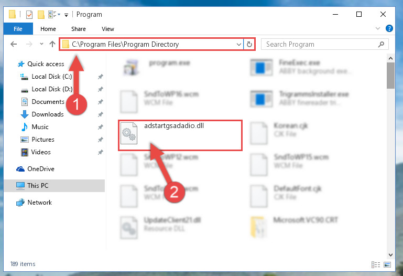403x276 pixels.
Task: Click the Search Program field
Action: coord(324,44)
